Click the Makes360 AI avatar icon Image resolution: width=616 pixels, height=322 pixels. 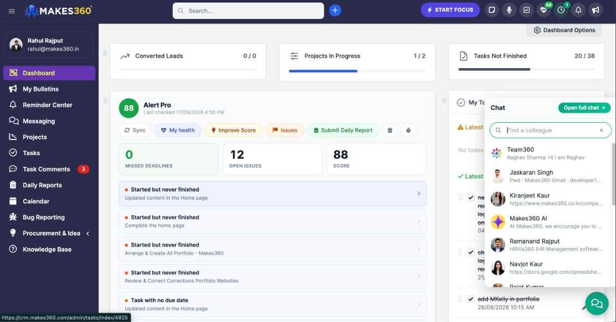pos(498,222)
